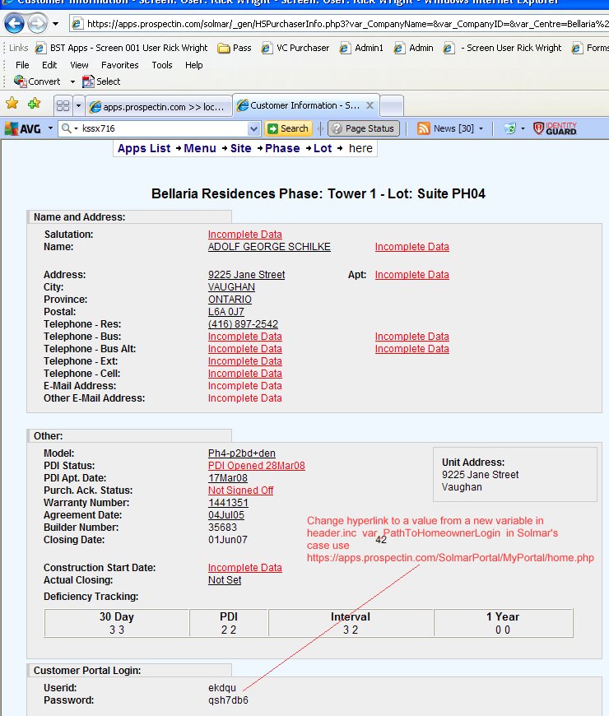The width and height of the screenshot is (609, 716).
Task: Open '- Screen User Rick Wright' favorite
Action: pos(503,48)
